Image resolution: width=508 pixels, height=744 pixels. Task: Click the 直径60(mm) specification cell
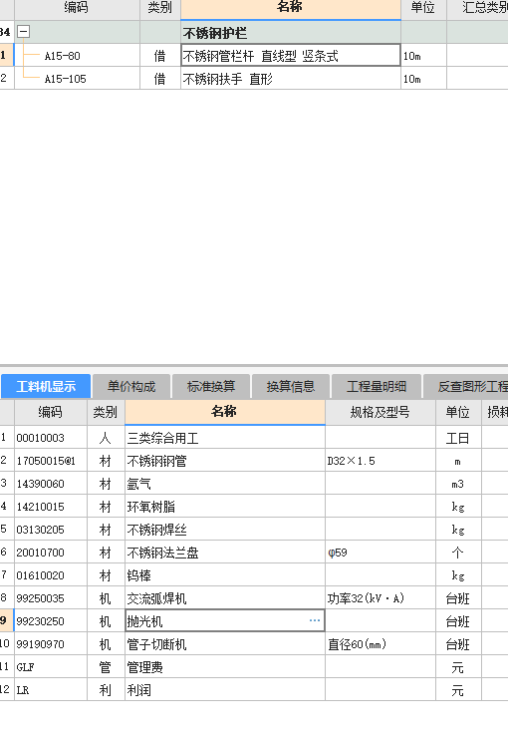click(x=381, y=644)
